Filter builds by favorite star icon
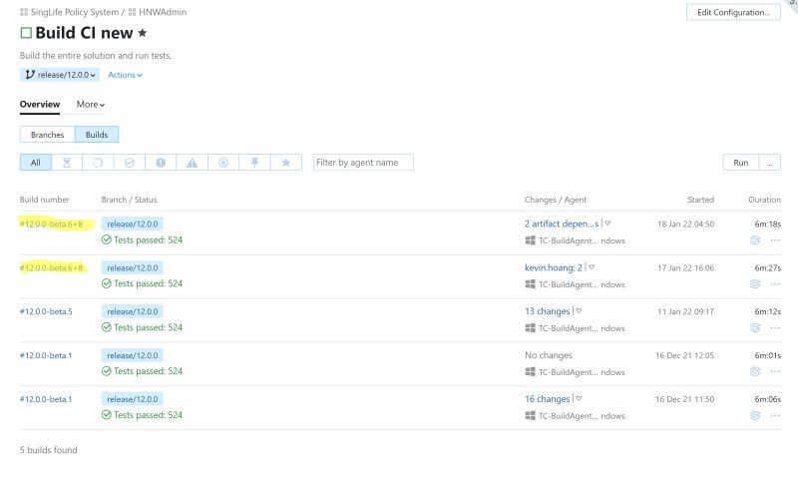The image size is (798, 480). tap(285, 163)
